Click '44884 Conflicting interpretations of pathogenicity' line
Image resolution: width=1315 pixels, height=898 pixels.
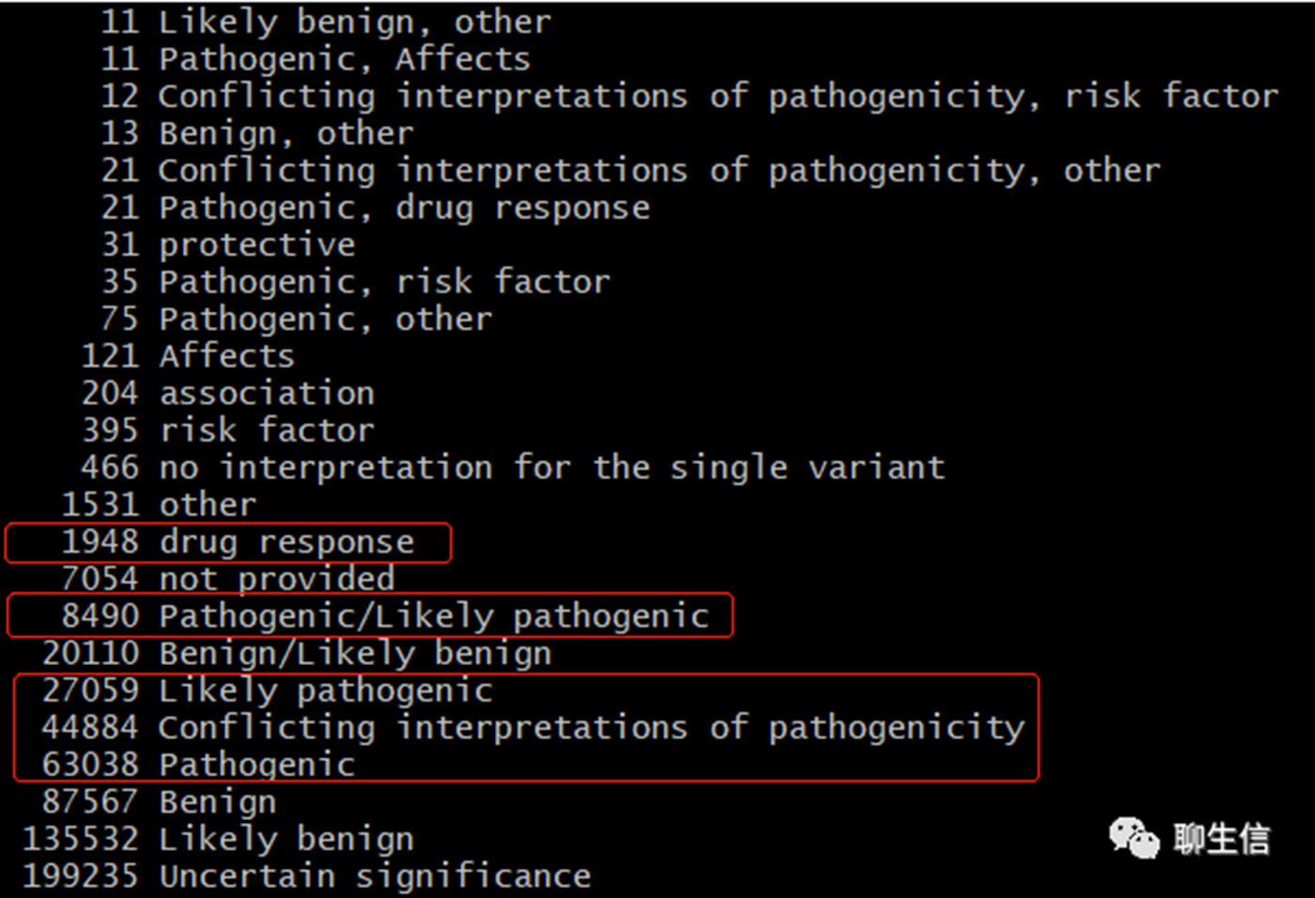(533, 727)
